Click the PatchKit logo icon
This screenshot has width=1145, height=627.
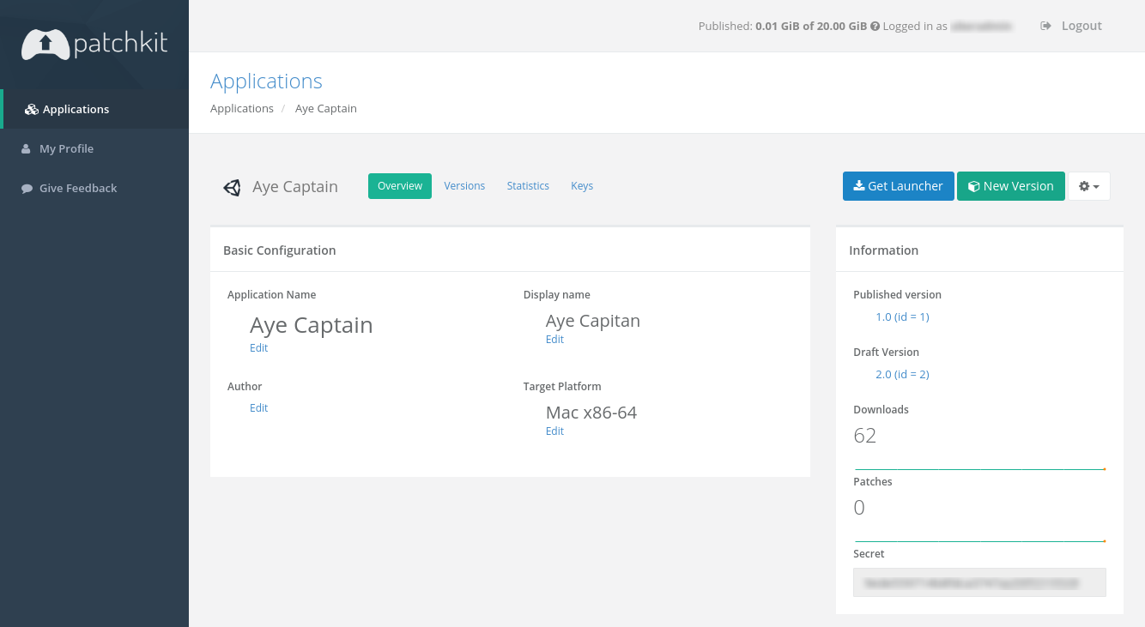pyautogui.click(x=45, y=45)
